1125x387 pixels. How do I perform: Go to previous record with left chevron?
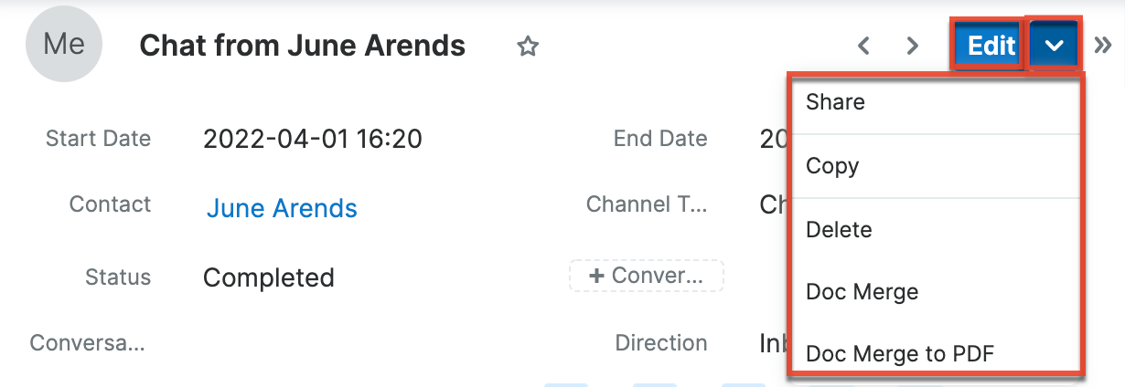tap(862, 46)
